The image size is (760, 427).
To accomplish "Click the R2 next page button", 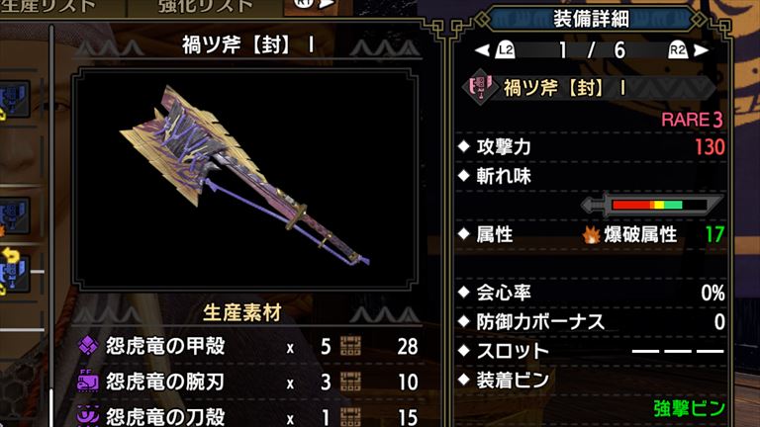I will click(678, 49).
